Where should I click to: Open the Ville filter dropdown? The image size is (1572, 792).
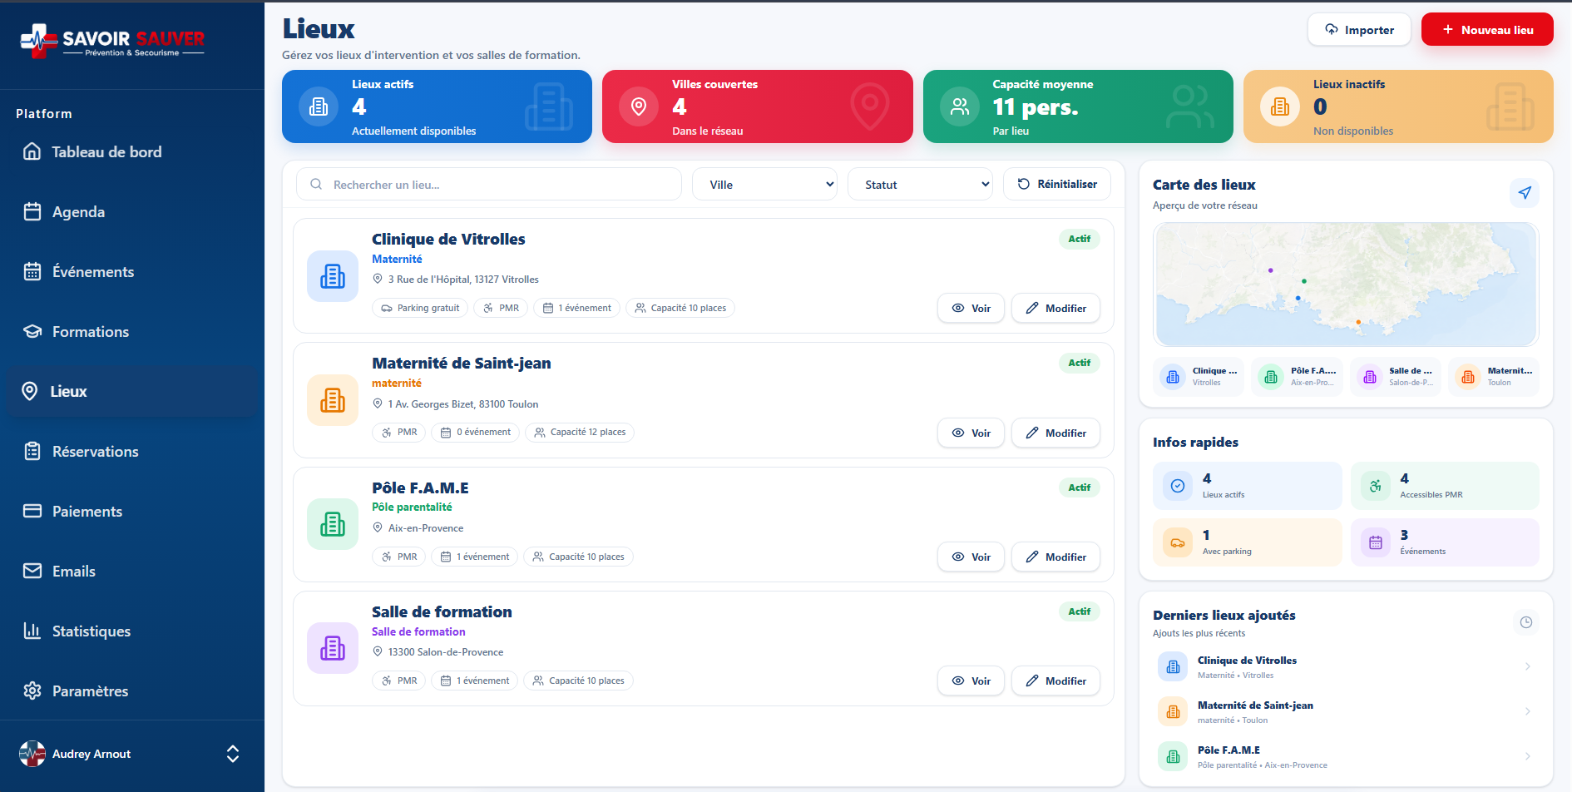pos(764,185)
